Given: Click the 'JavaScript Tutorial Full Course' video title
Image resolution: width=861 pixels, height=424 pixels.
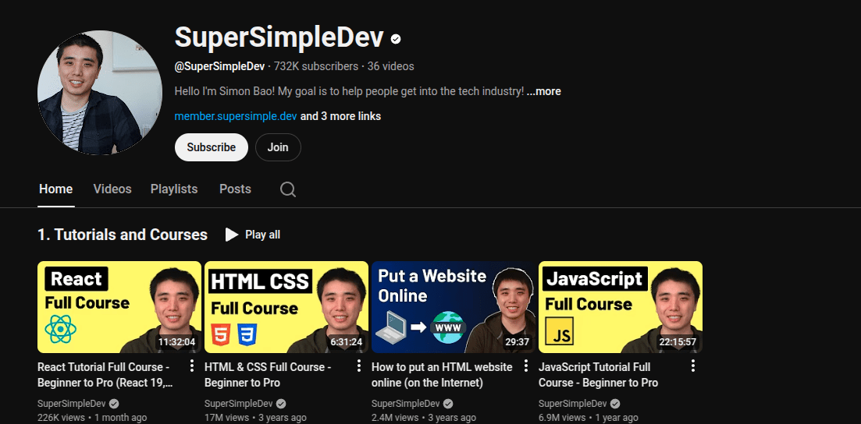Looking at the screenshot, I should (599, 375).
